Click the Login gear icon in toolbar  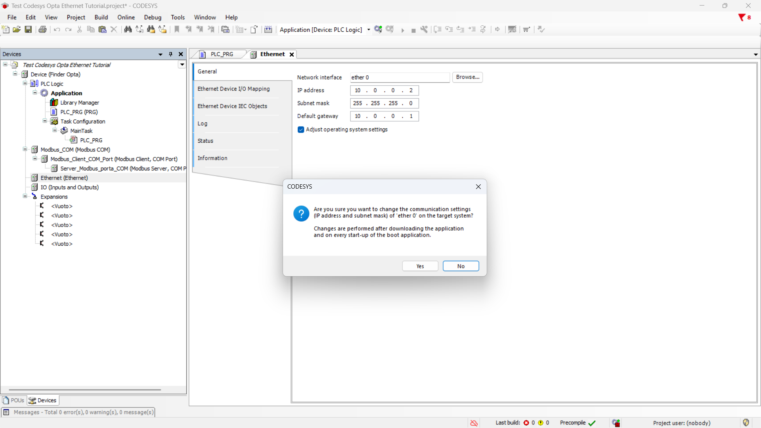click(x=378, y=29)
